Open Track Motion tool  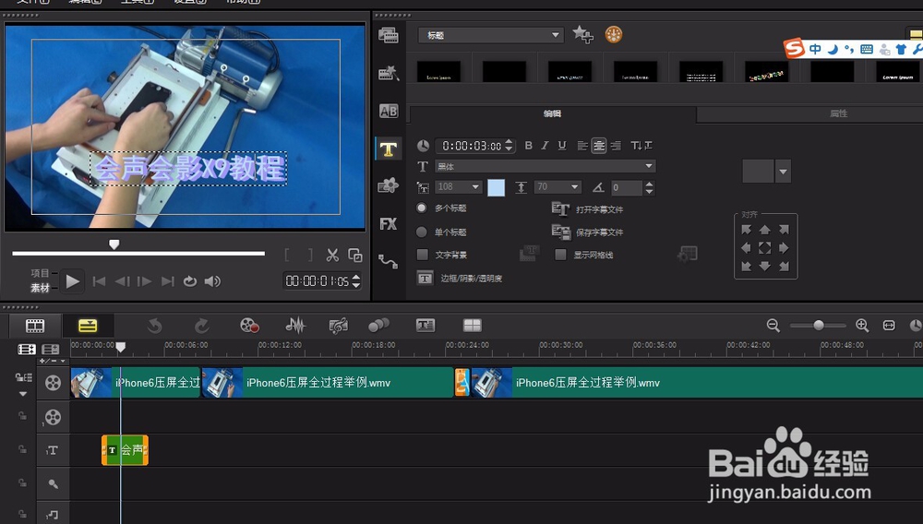(x=378, y=326)
